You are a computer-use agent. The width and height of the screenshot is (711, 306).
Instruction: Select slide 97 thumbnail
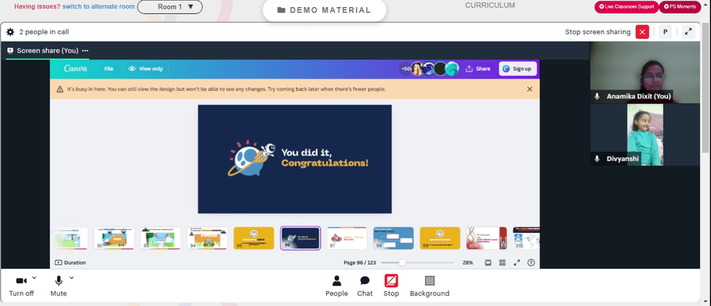(347, 238)
